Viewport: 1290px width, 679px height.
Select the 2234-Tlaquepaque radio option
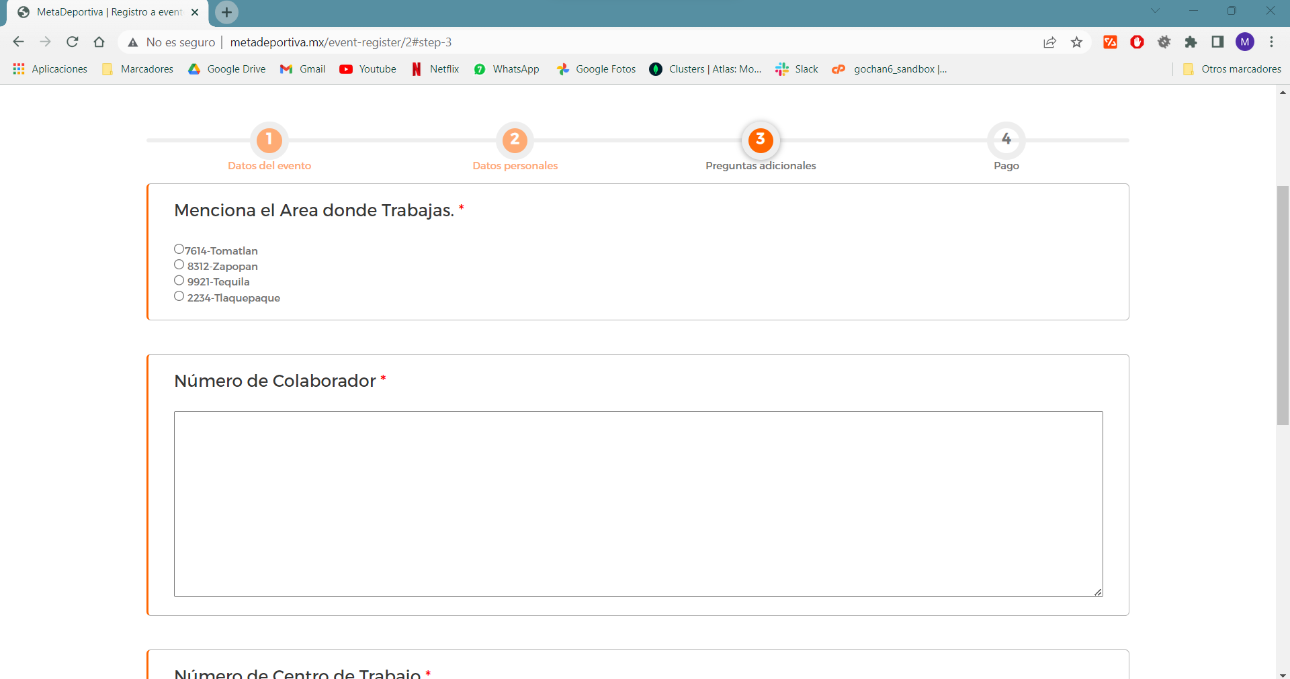pos(179,296)
